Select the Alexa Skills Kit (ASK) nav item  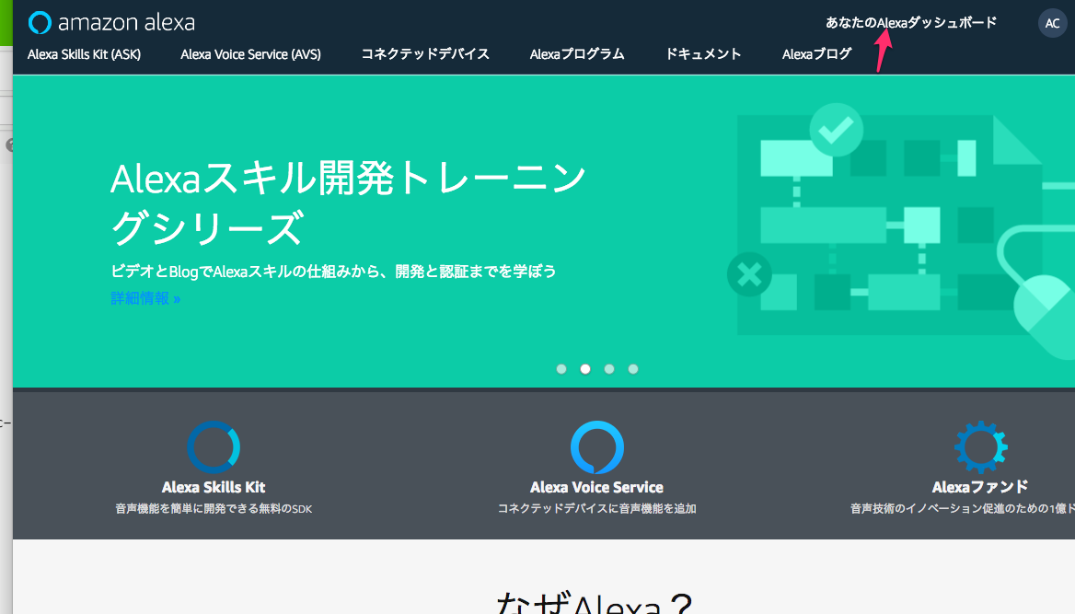click(x=84, y=54)
